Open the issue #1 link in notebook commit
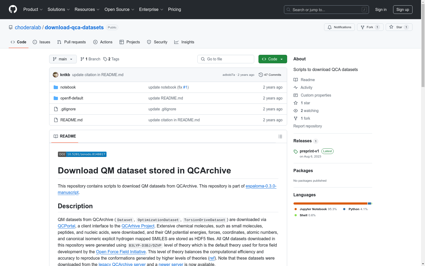This screenshot has height=266, width=425. tap(185, 87)
